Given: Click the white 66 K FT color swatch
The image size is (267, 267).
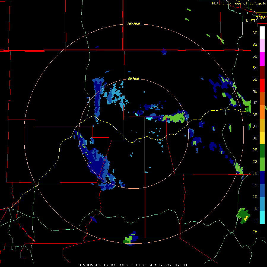Looking at the screenshot, I should [x=262, y=33].
